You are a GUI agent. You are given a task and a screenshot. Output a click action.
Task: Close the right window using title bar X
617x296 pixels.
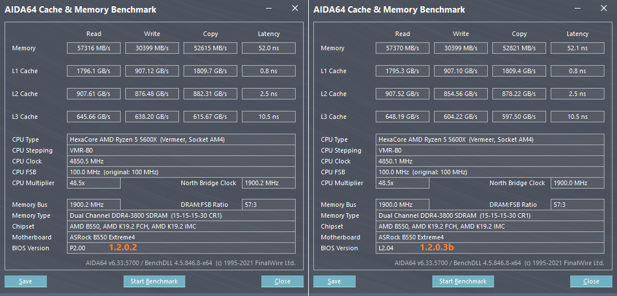(x=604, y=9)
